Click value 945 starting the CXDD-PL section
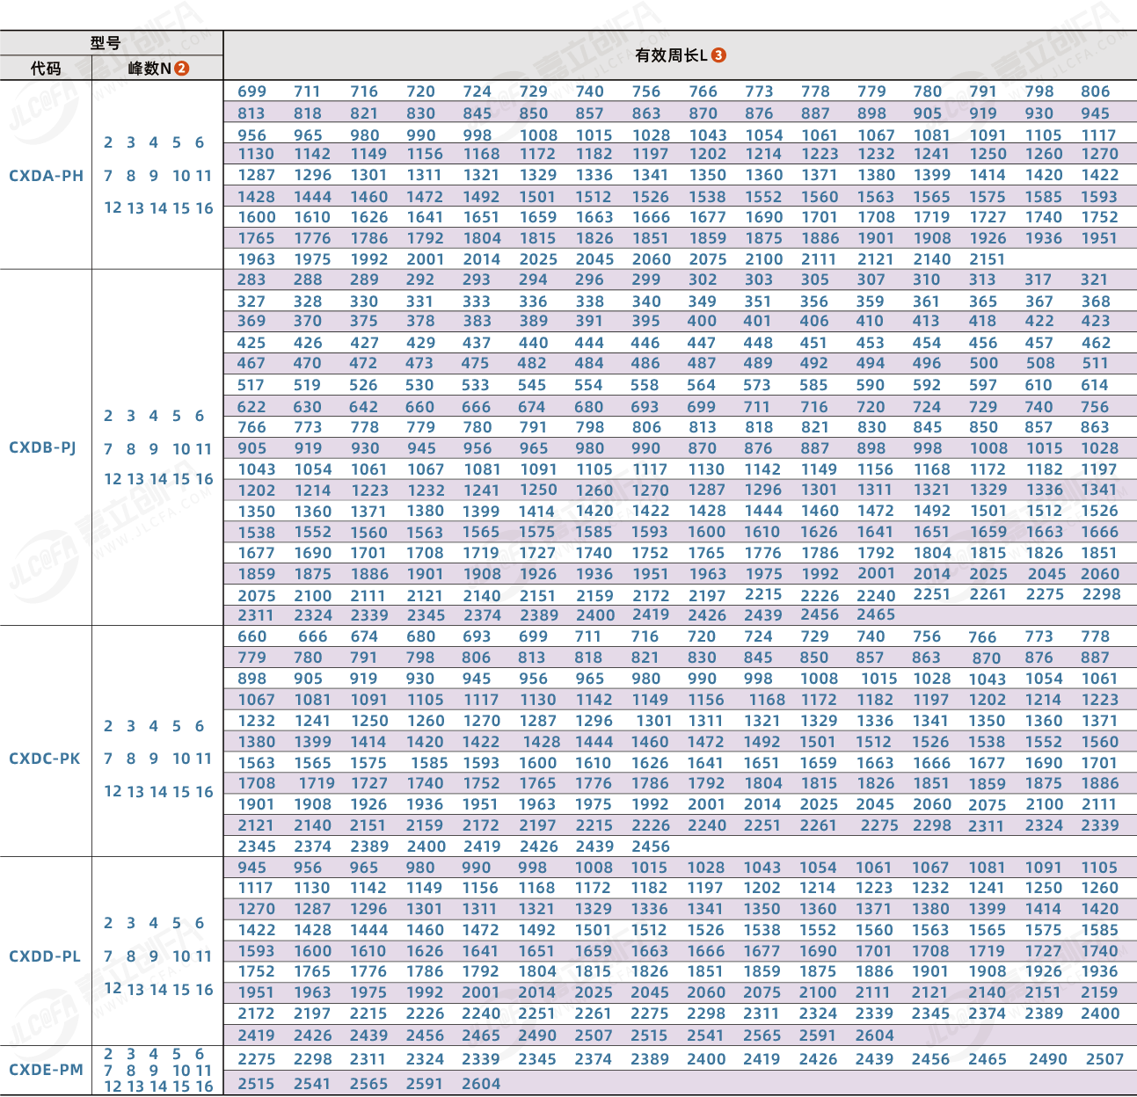The height and width of the screenshot is (1097, 1137). pyautogui.click(x=252, y=868)
